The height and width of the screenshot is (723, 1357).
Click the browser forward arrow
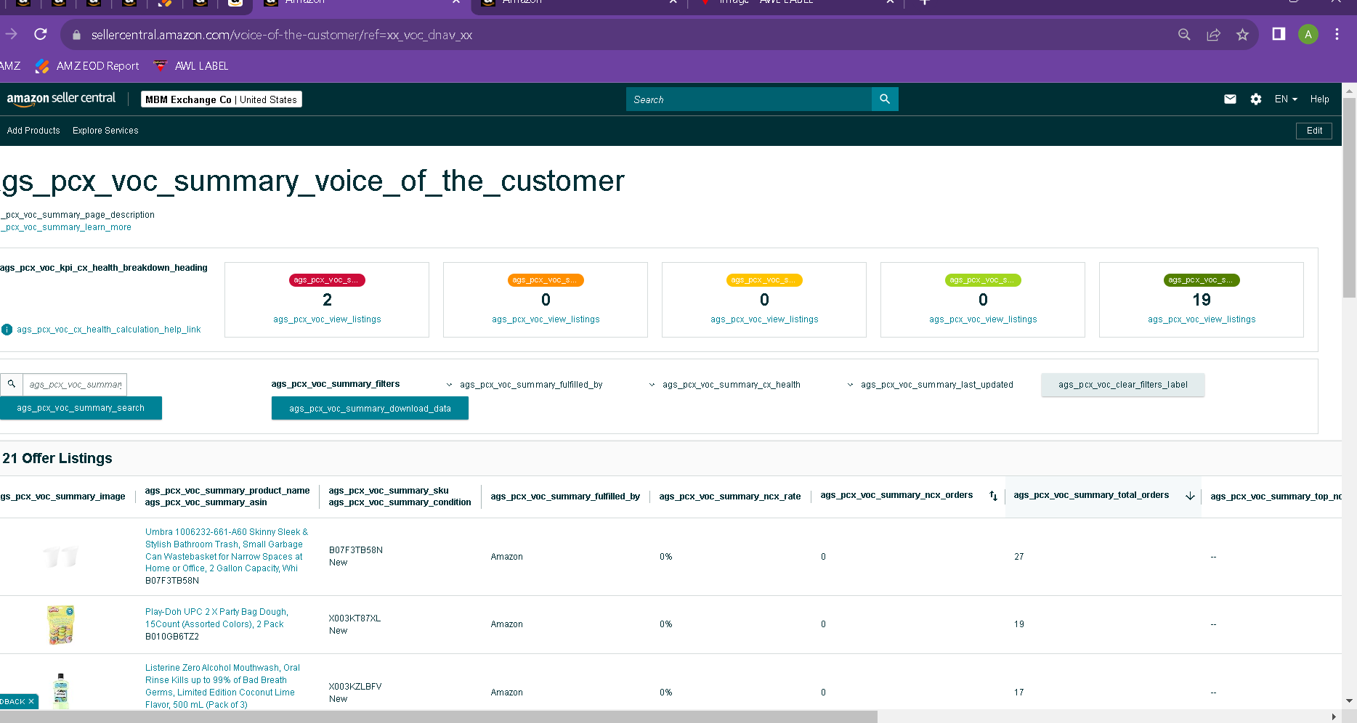[11, 34]
